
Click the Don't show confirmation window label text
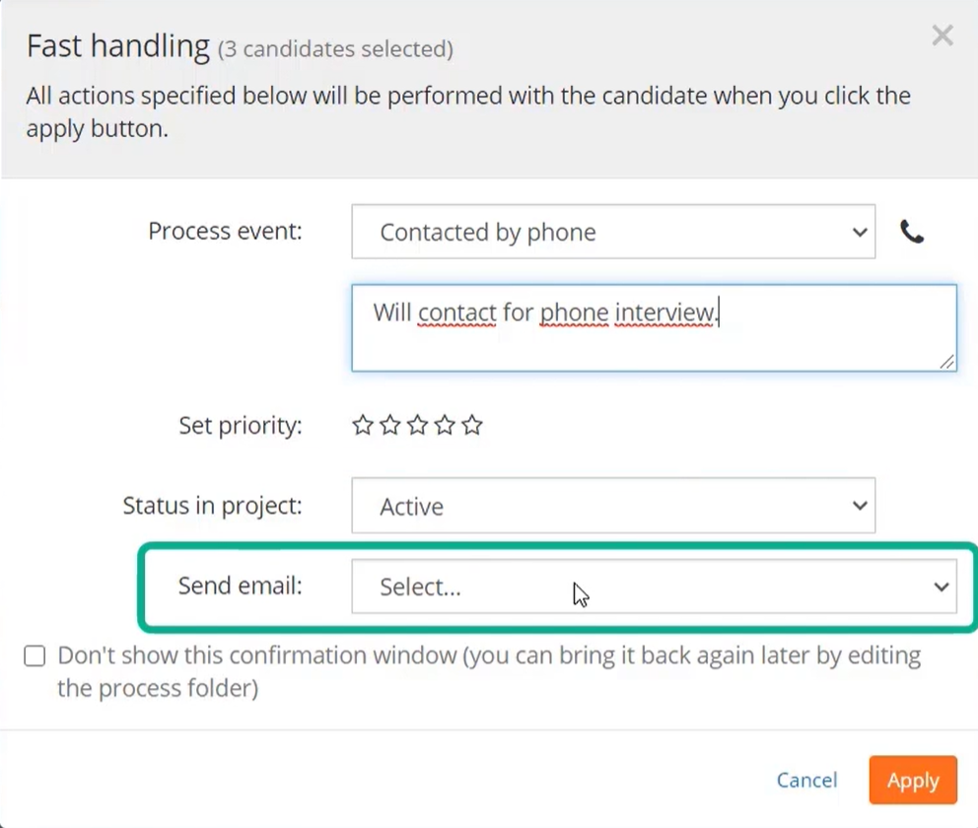[x=489, y=672]
